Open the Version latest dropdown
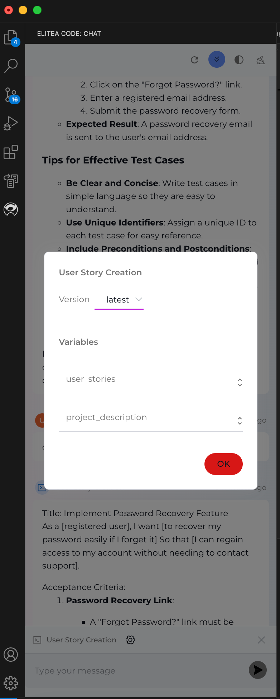The width and height of the screenshot is (280, 699). coord(119,300)
